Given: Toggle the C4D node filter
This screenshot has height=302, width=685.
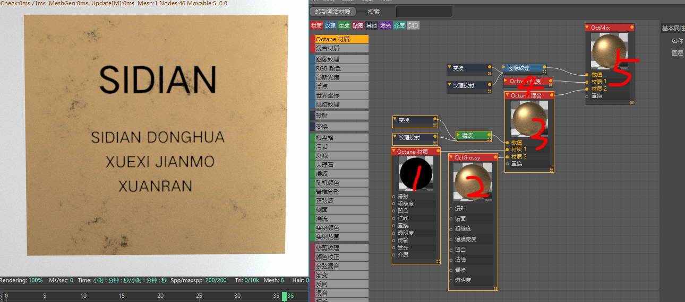Looking at the screenshot, I should click(413, 25).
